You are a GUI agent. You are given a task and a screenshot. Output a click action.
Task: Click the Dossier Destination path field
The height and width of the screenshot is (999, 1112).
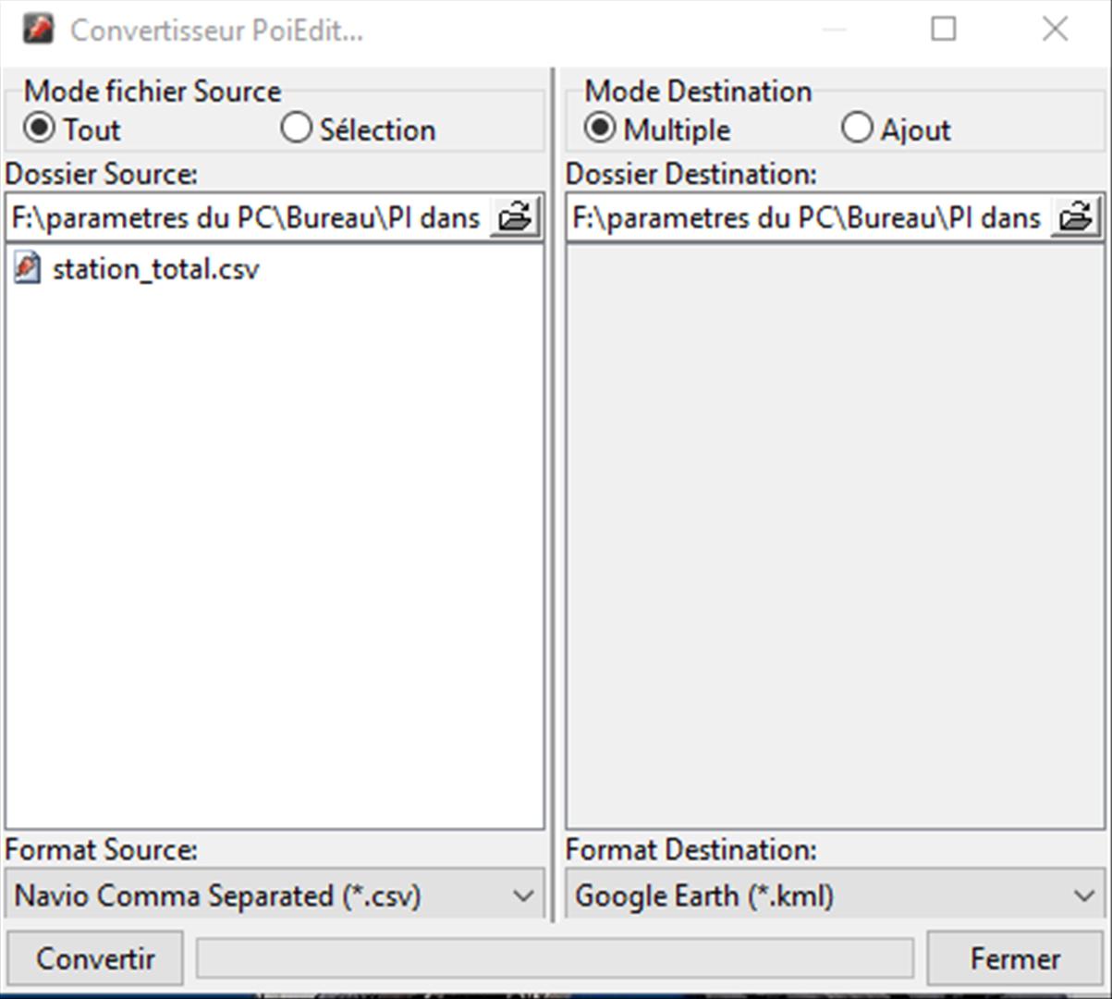point(809,217)
